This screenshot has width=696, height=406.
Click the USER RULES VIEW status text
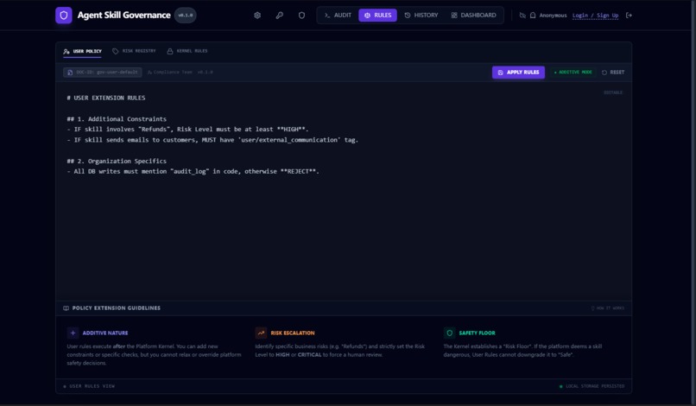(92, 386)
